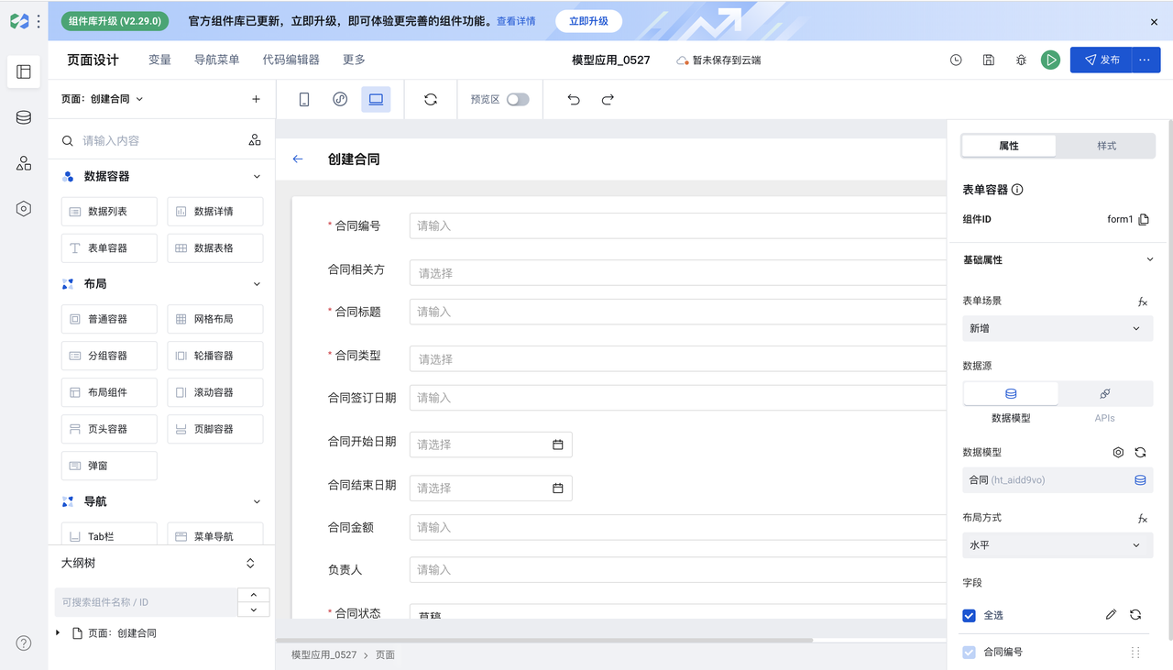Open the 页面: 创建合同 page dropdown
Screen dimensions: 1173x670
pos(102,99)
